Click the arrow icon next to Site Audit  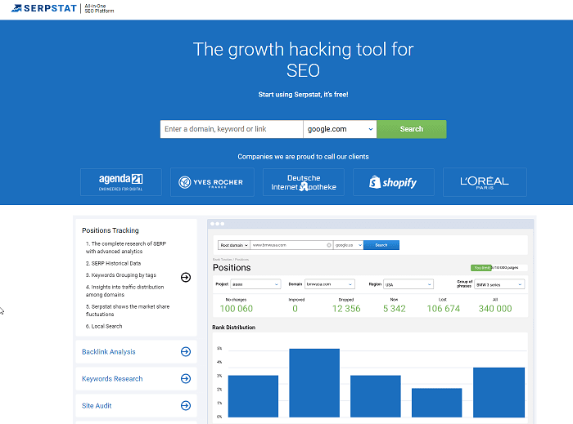(186, 405)
